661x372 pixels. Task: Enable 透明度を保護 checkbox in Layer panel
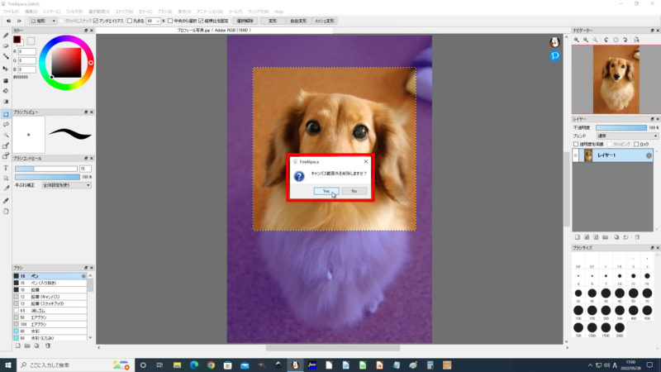[576, 144]
